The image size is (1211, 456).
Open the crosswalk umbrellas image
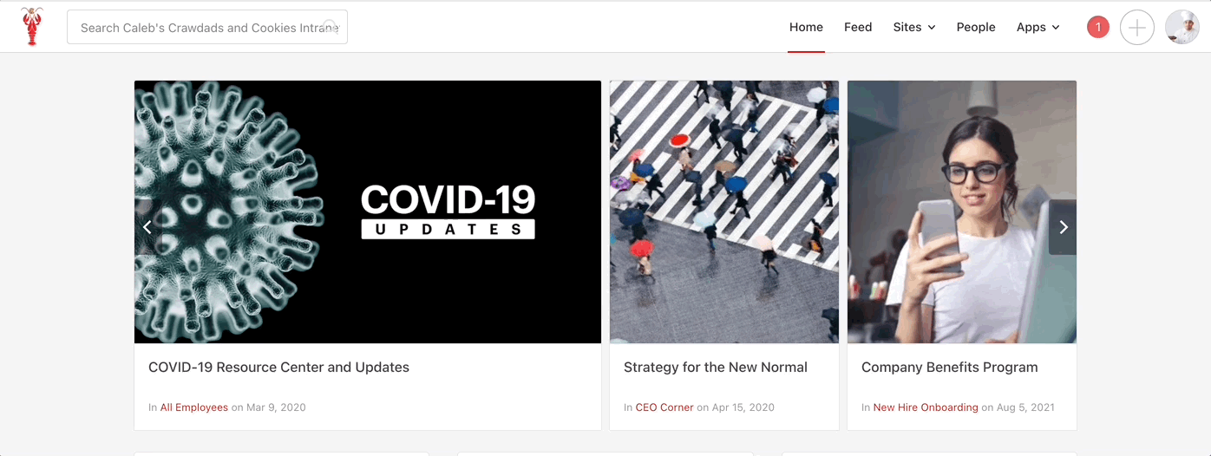coord(724,212)
